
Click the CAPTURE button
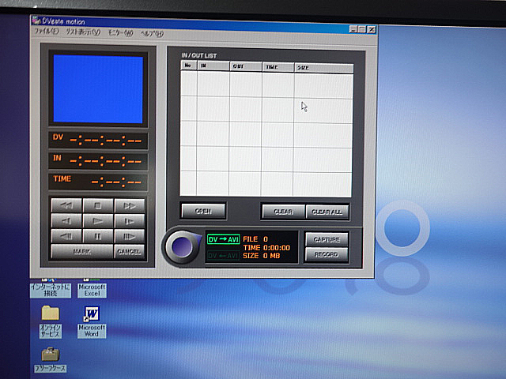(x=327, y=239)
